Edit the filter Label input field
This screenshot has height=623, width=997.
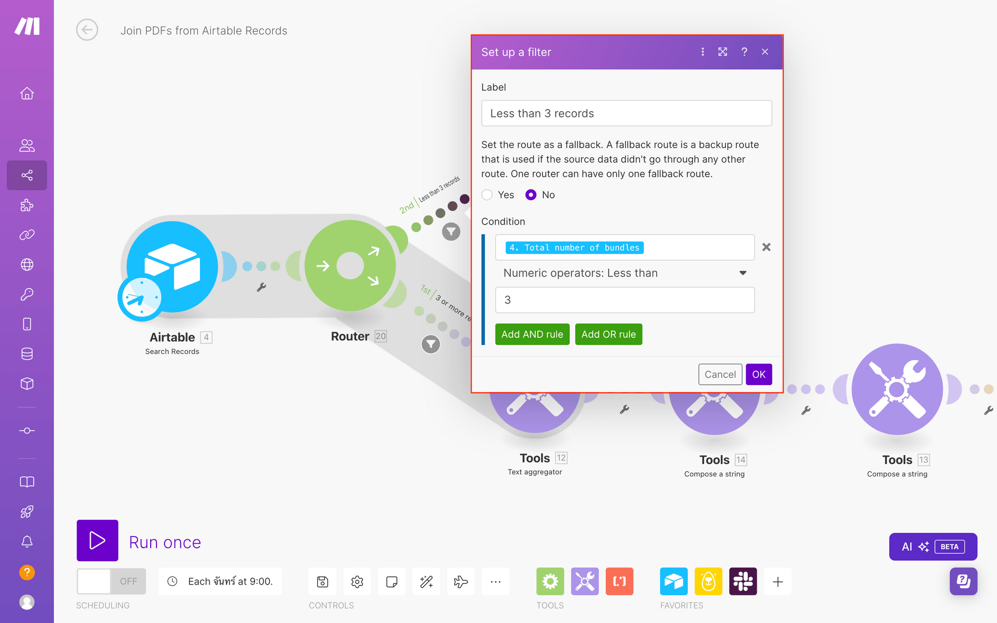[626, 113]
